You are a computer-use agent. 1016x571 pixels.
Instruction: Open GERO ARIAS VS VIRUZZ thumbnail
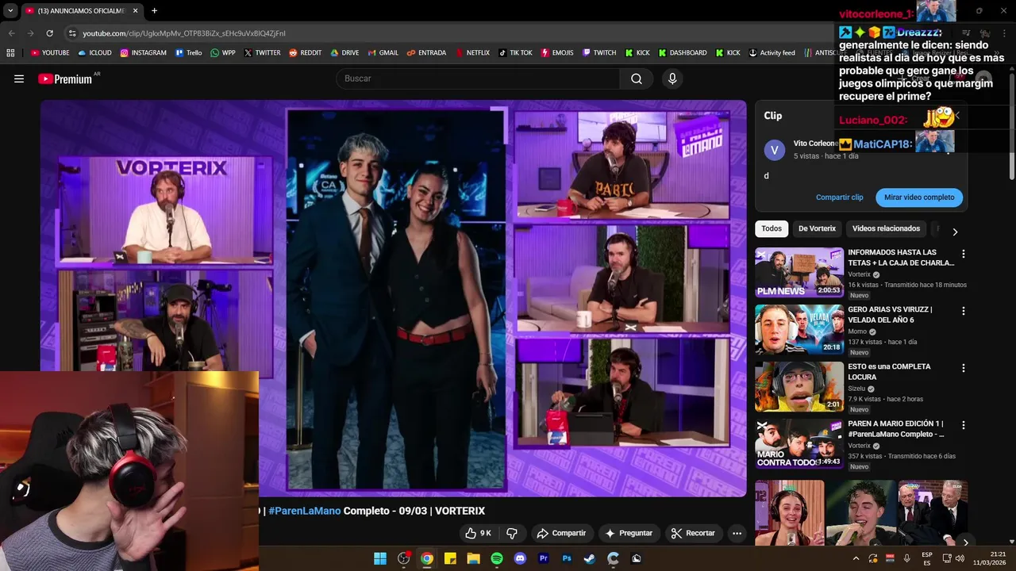[799, 329]
